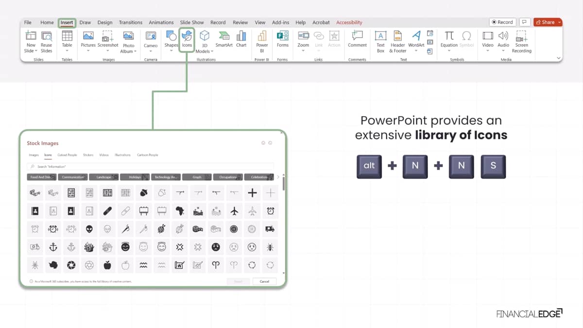Screen dimensions: 583x328
Task: Open the Screenshot dropdown
Action: pyautogui.click(x=108, y=51)
